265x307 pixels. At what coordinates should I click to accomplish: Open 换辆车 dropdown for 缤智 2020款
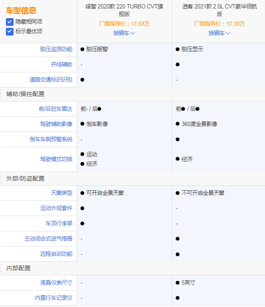pyautogui.click(x=124, y=33)
